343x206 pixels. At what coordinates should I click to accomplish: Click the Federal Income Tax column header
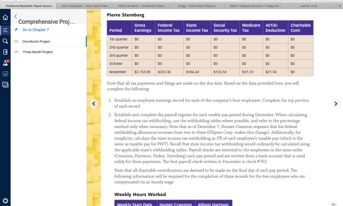coord(170,28)
